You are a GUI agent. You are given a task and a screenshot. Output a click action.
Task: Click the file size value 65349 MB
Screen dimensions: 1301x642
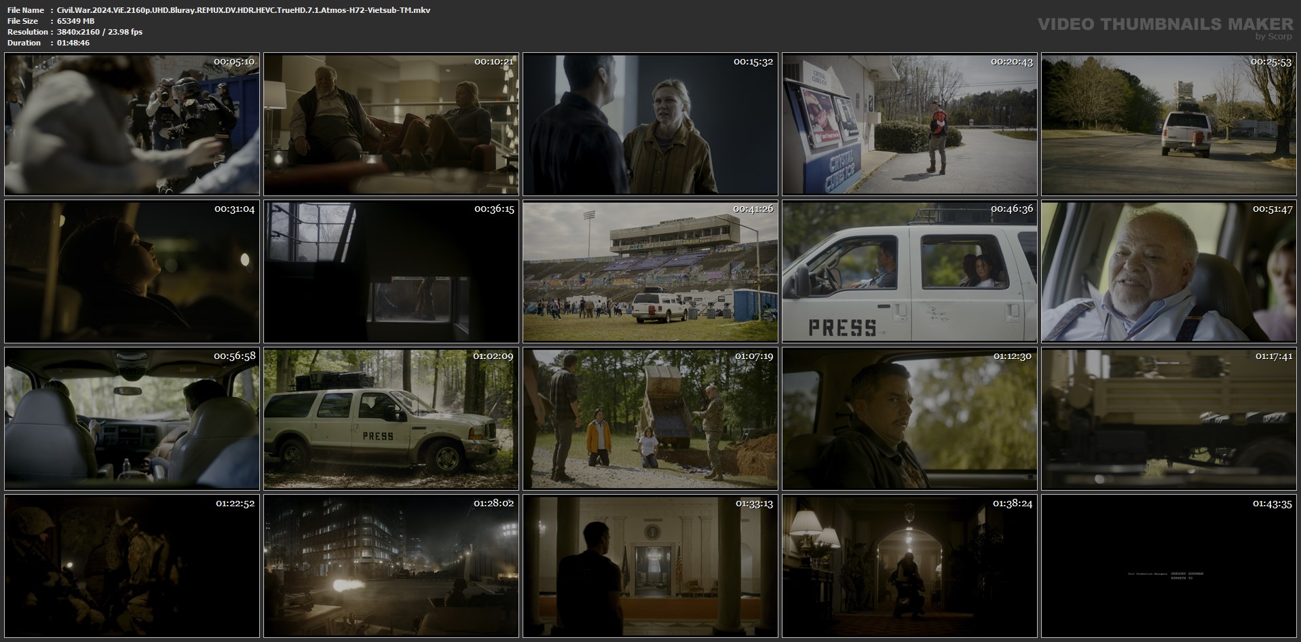click(76, 21)
